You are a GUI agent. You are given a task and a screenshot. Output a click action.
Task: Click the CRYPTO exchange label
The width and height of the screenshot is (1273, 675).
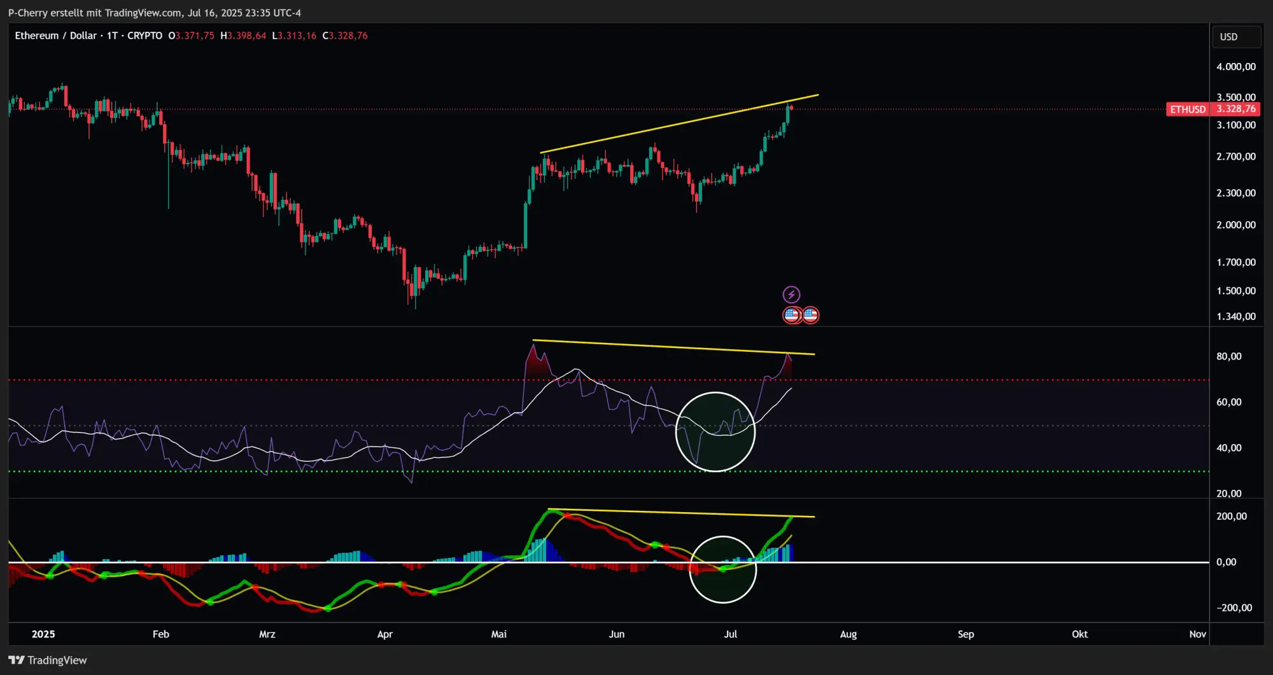coord(144,36)
